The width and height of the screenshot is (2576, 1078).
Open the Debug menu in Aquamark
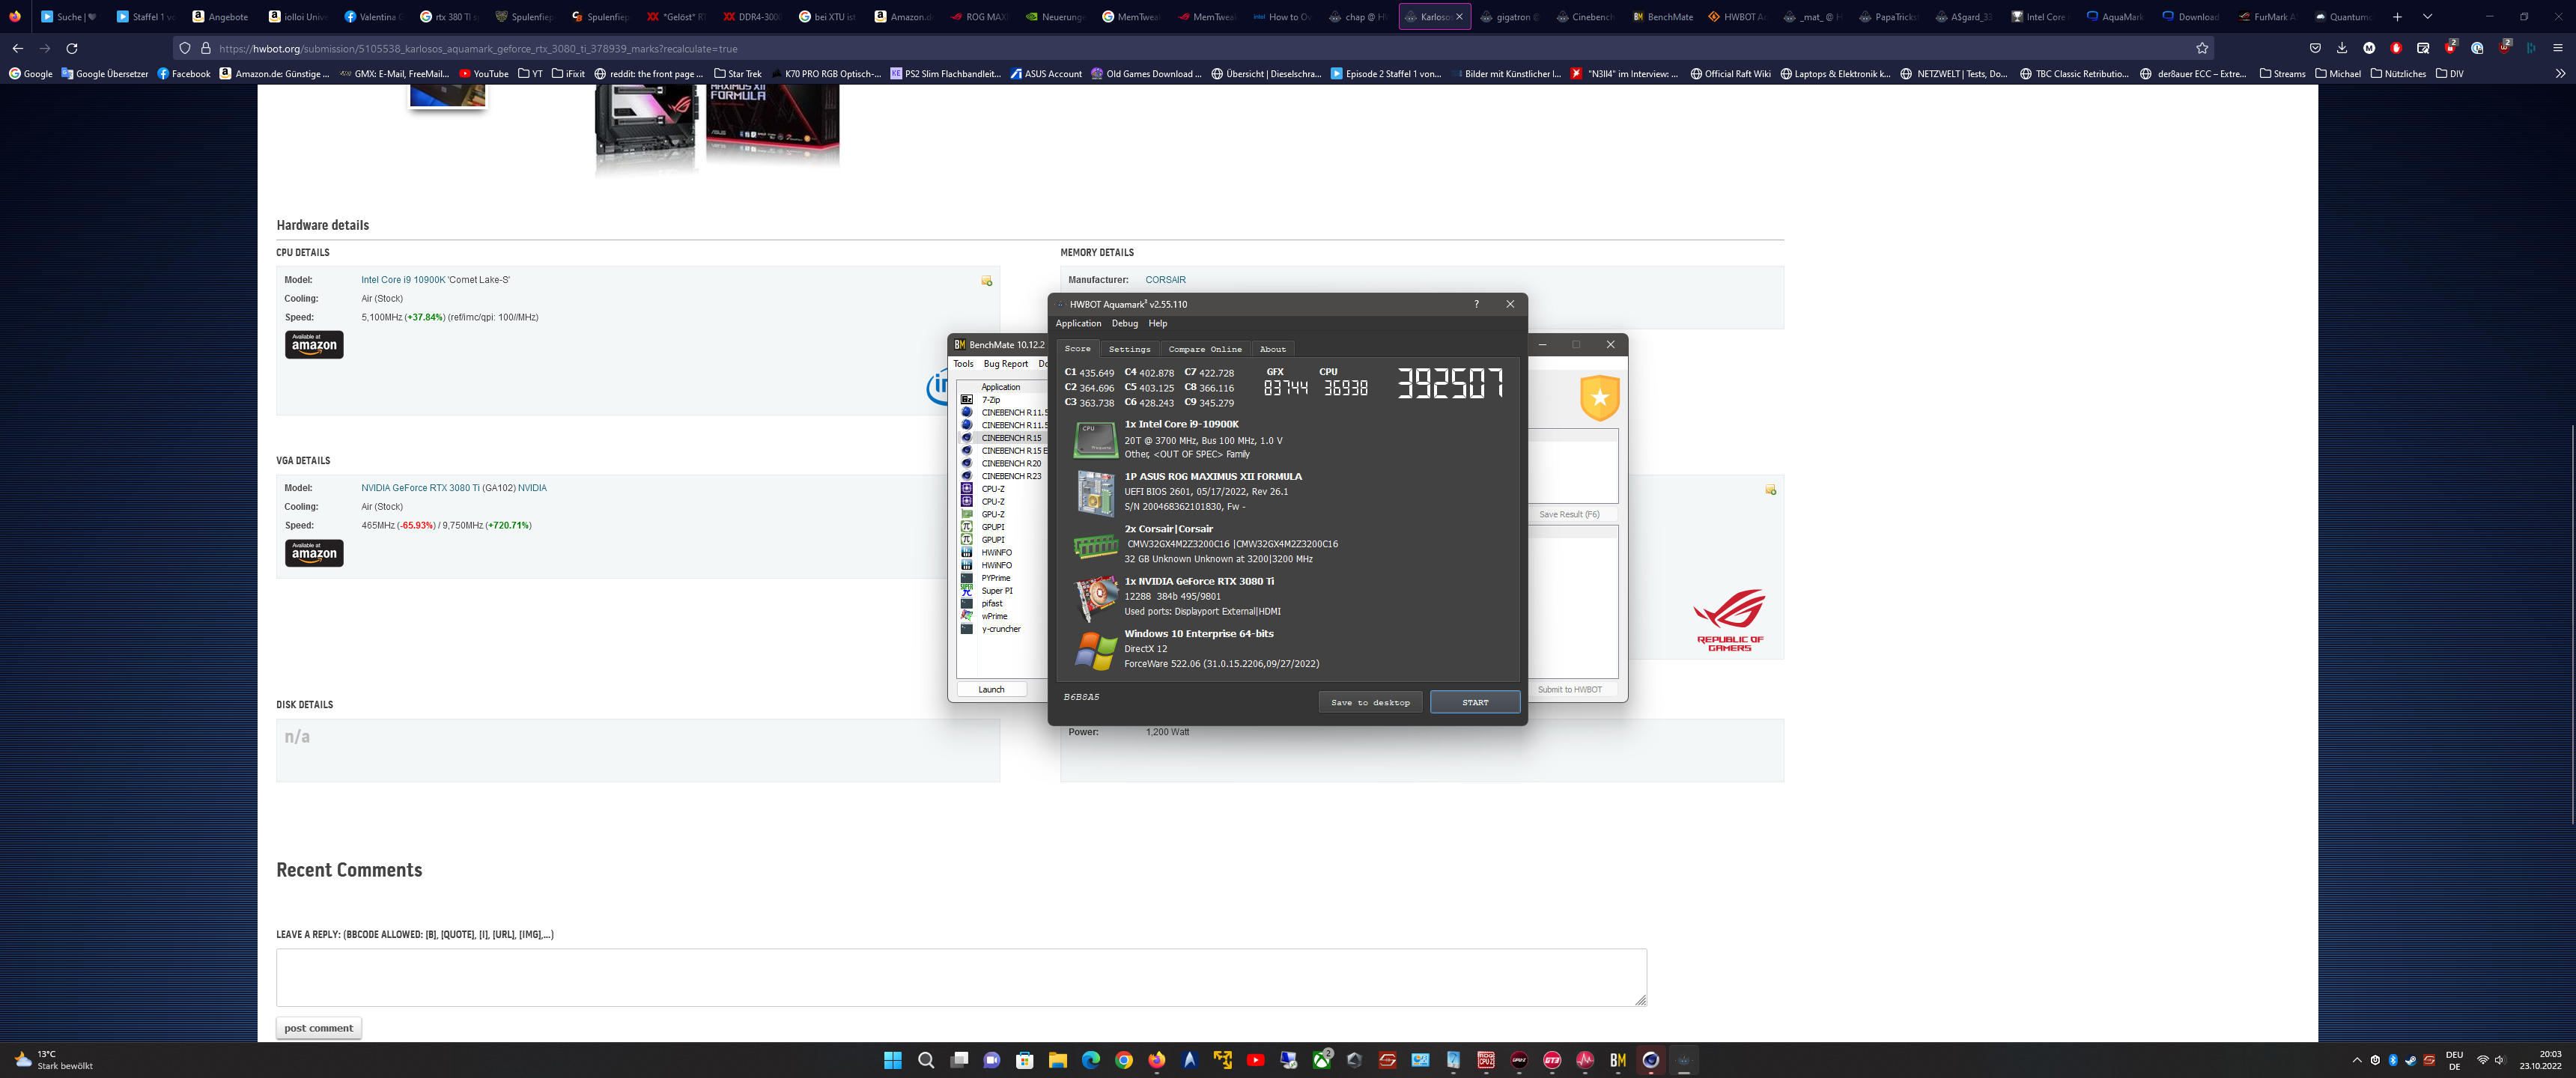click(1124, 323)
